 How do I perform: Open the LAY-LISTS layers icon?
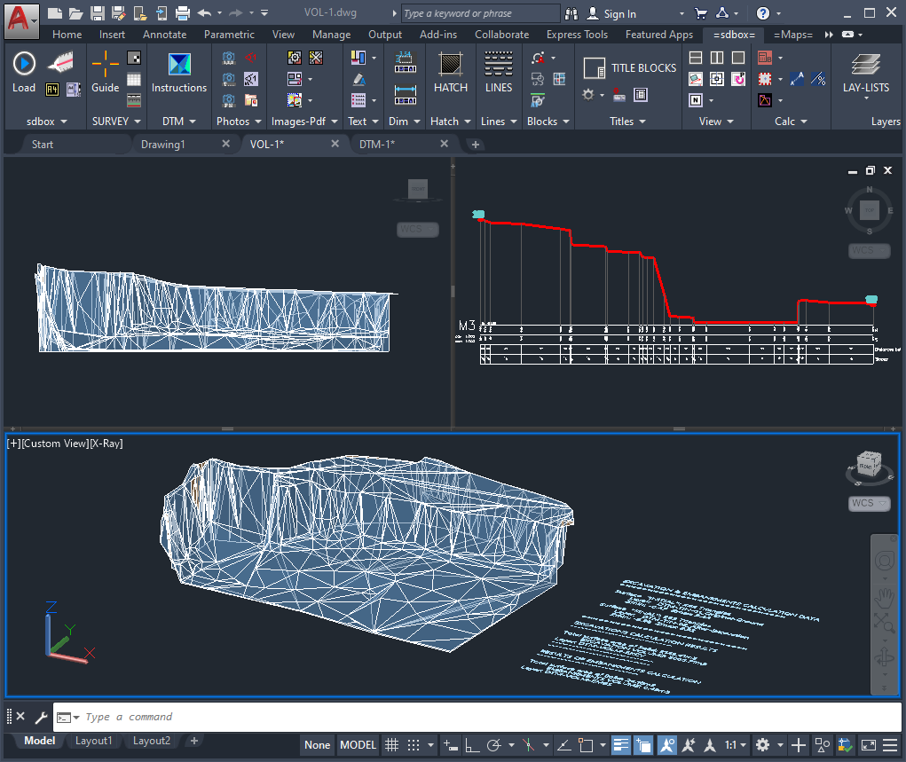click(x=865, y=64)
